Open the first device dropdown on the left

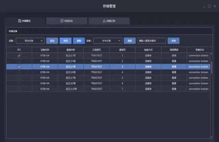tap(30, 41)
